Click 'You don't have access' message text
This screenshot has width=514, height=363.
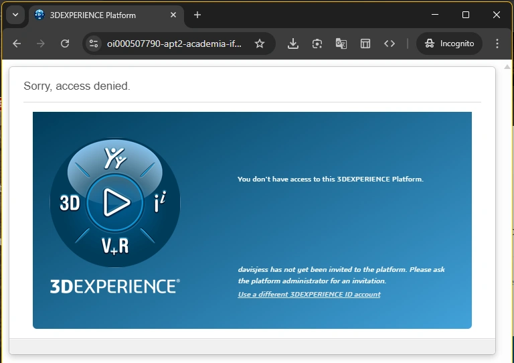pyautogui.click(x=331, y=179)
